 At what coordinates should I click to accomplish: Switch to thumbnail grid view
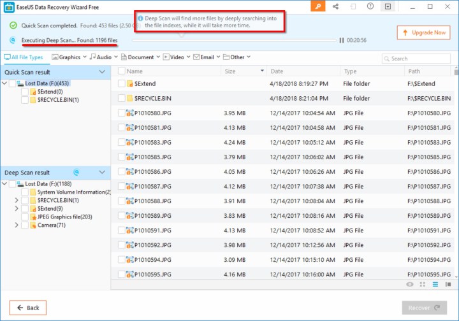pos(422,283)
